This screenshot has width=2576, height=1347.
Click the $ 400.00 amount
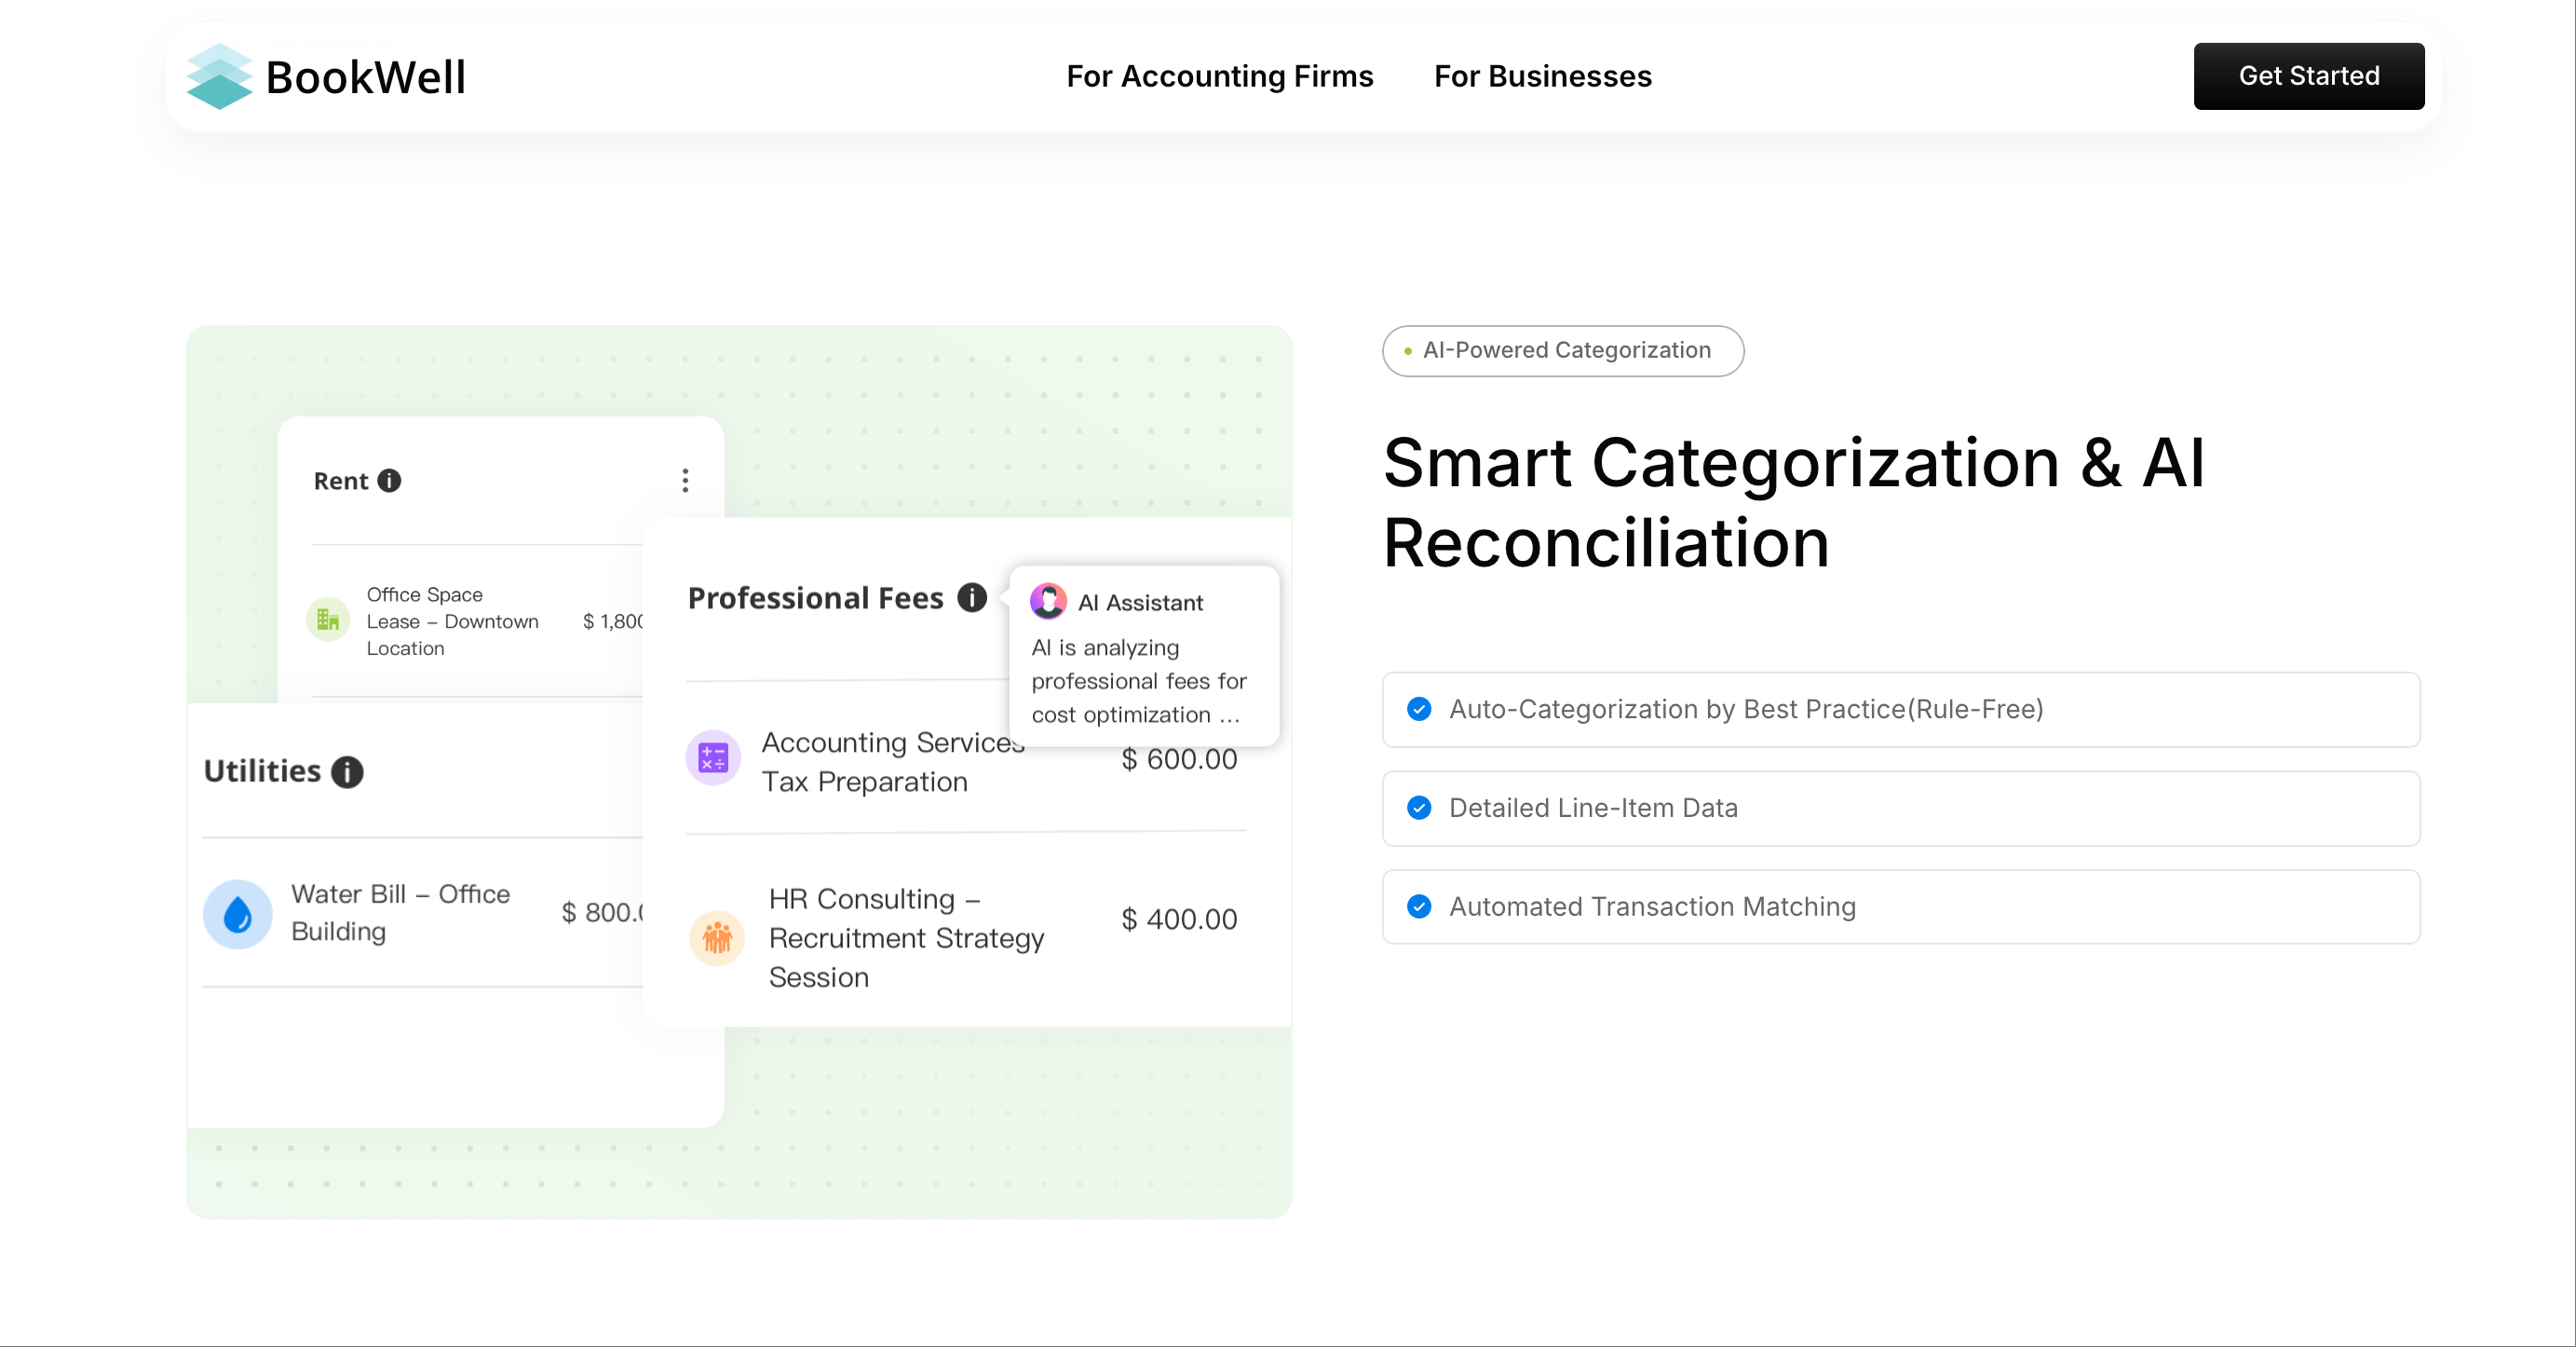(1179, 919)
